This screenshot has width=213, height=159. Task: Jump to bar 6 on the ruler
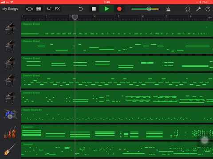pos(142,16)
